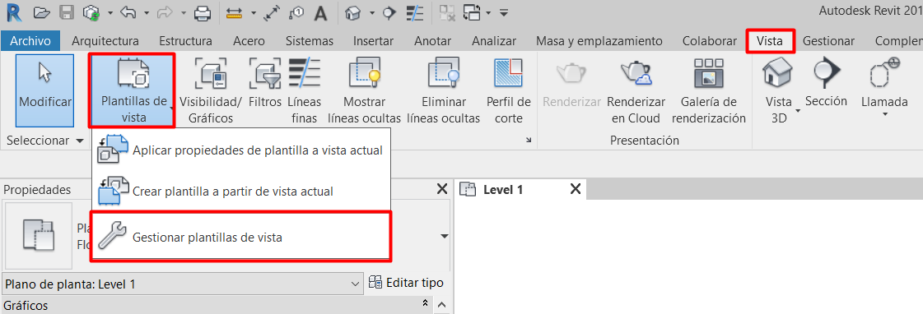923x314 pixels.
Task: Open Galería de renderización
Action: point(709,90)
